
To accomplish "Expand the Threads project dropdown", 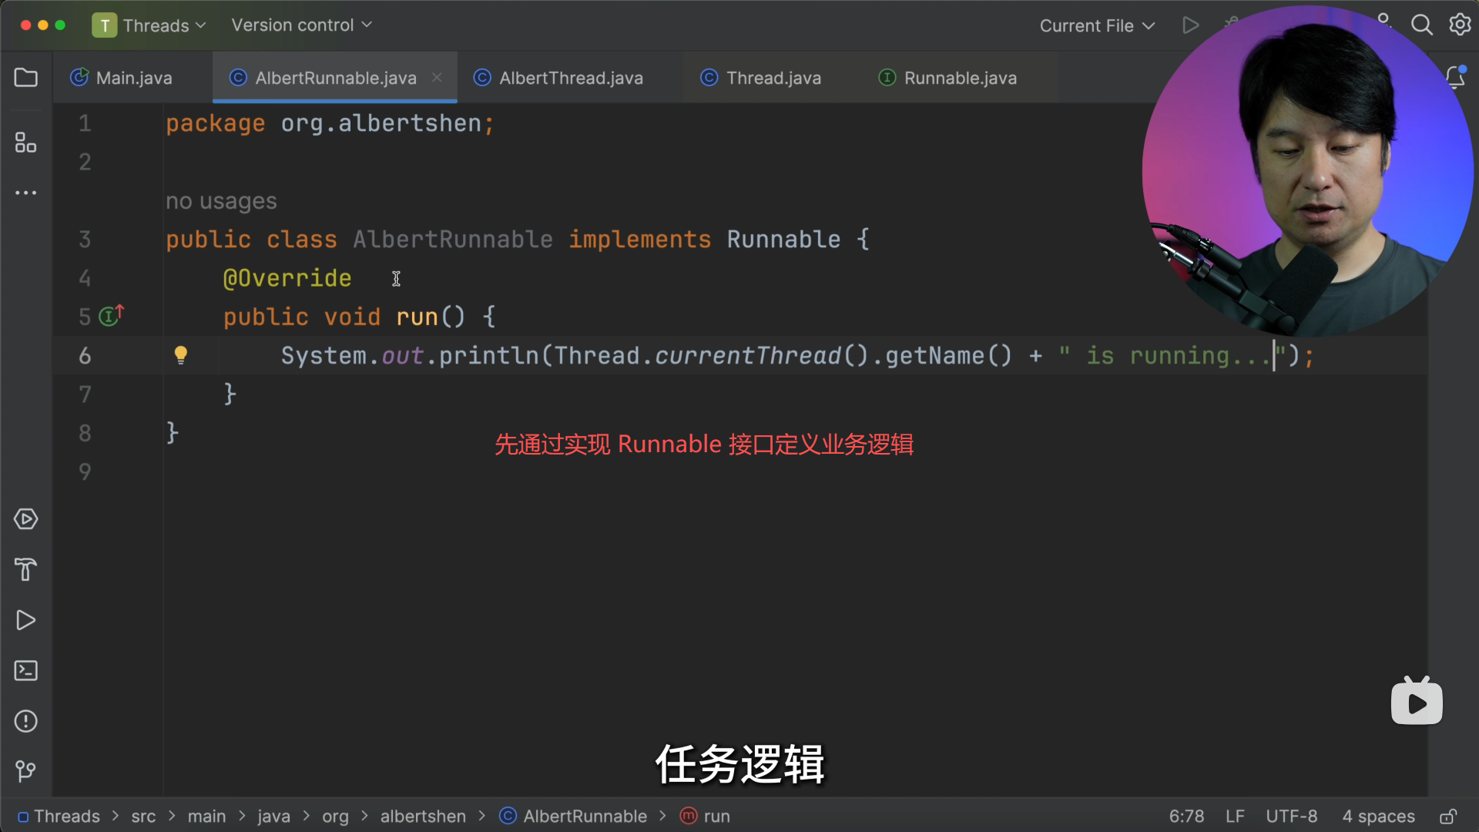I will point(150,25).
